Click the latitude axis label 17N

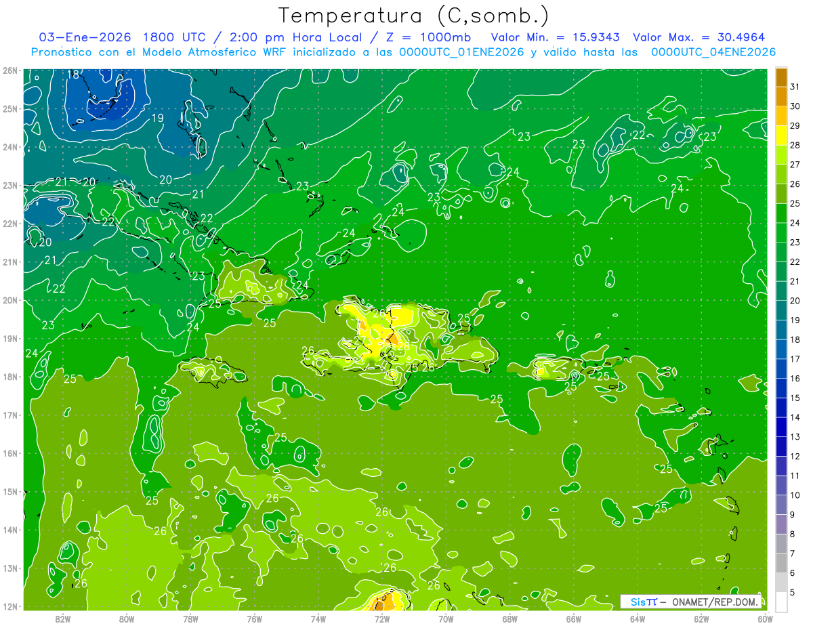[x=10, y=415]
